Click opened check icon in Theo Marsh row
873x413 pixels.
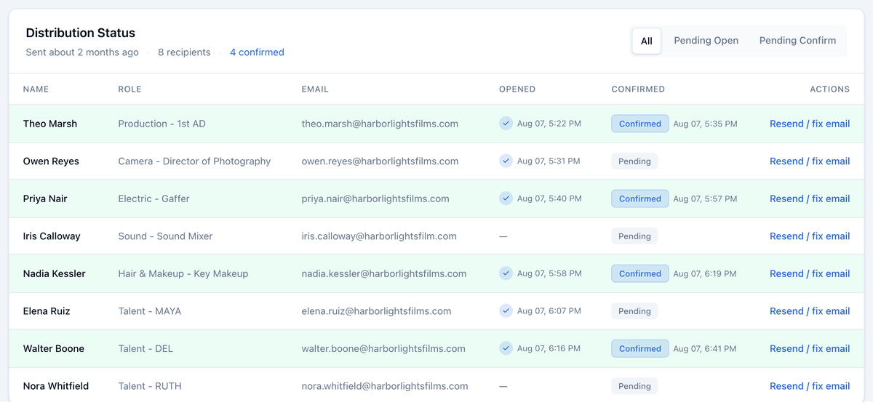[506, 124]
